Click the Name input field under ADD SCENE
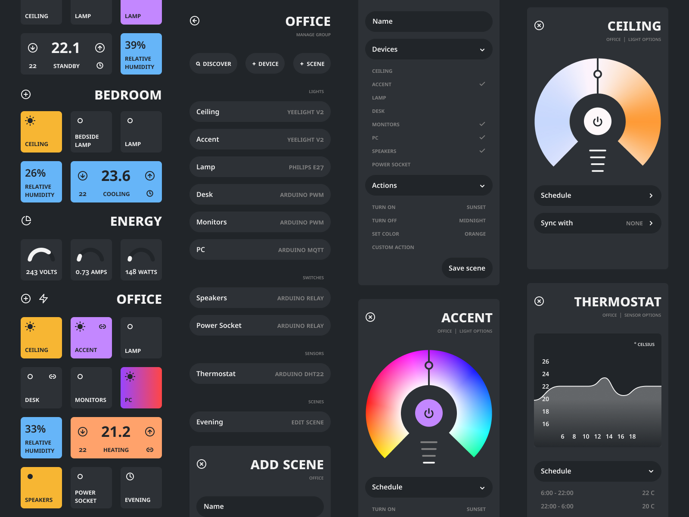Image resolution: width=689 pixels, height=517 pixels. coord(260,506)
